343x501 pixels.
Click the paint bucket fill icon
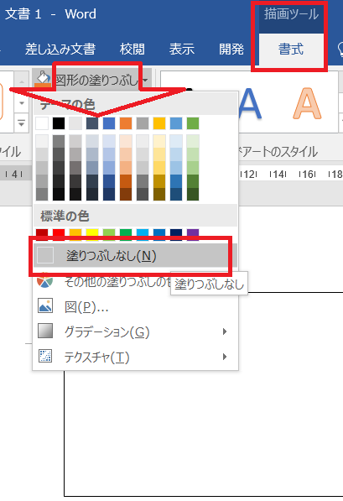[43, 79]
